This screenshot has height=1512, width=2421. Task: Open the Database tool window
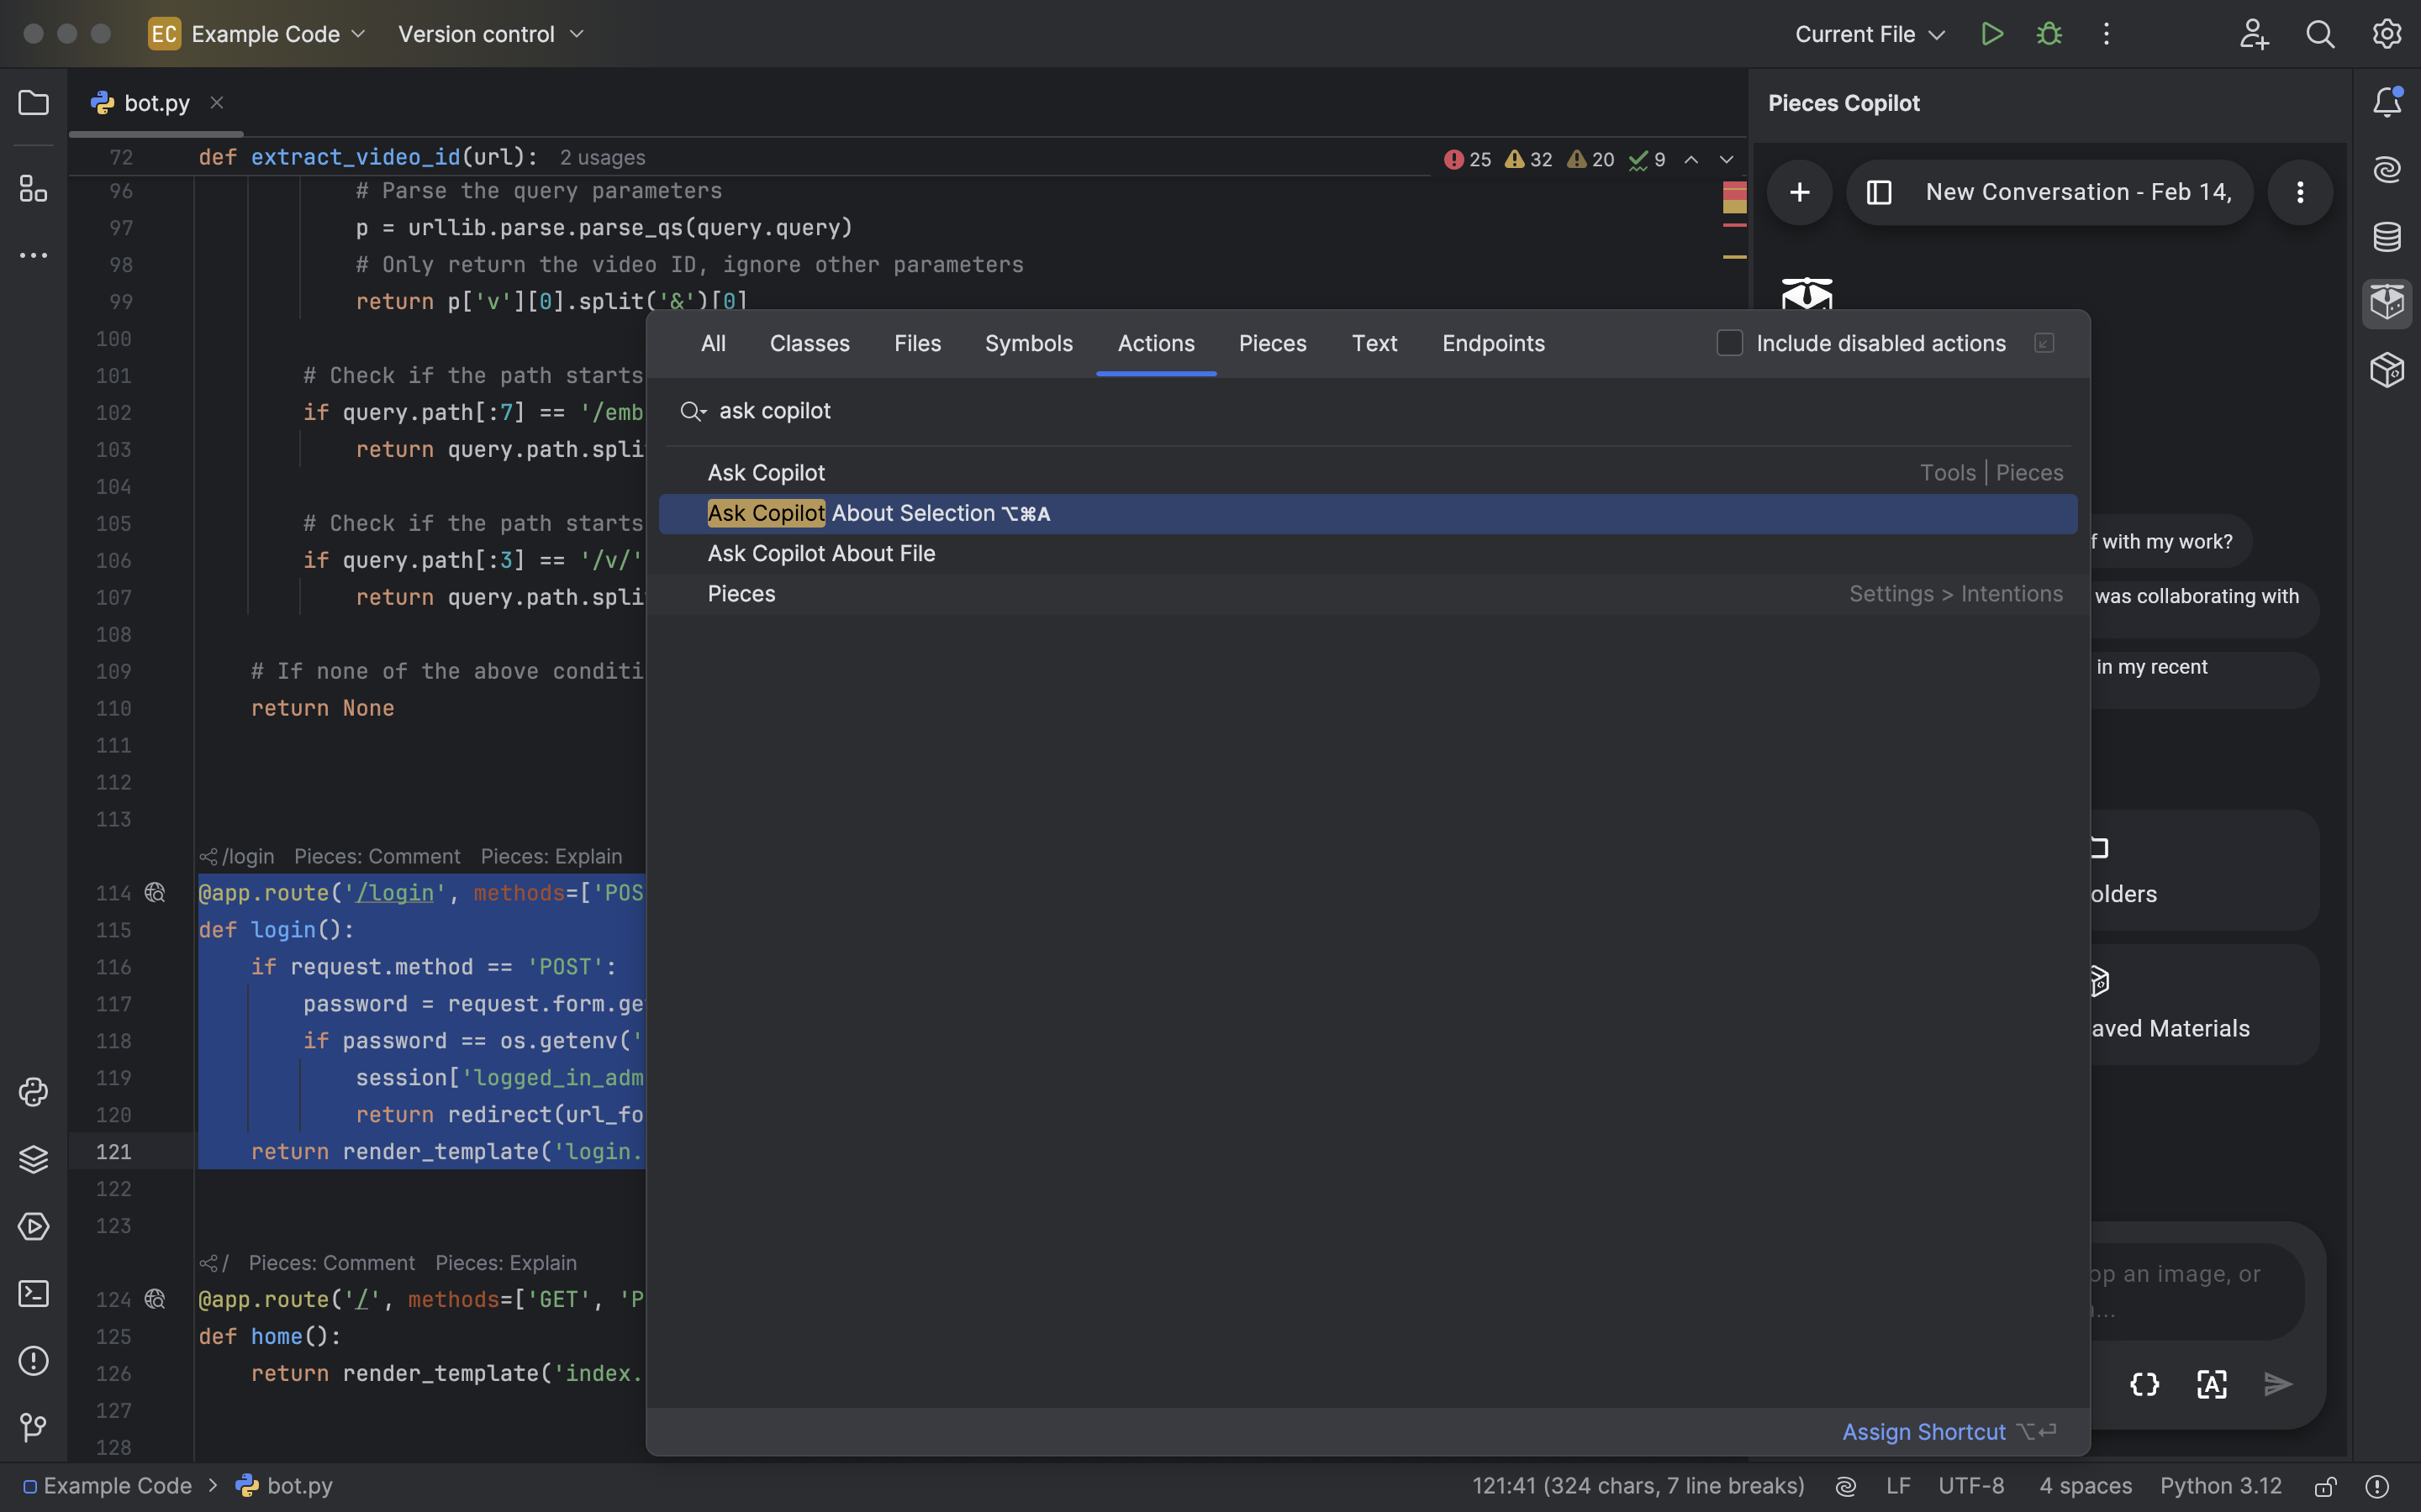tap(2387, 237)
